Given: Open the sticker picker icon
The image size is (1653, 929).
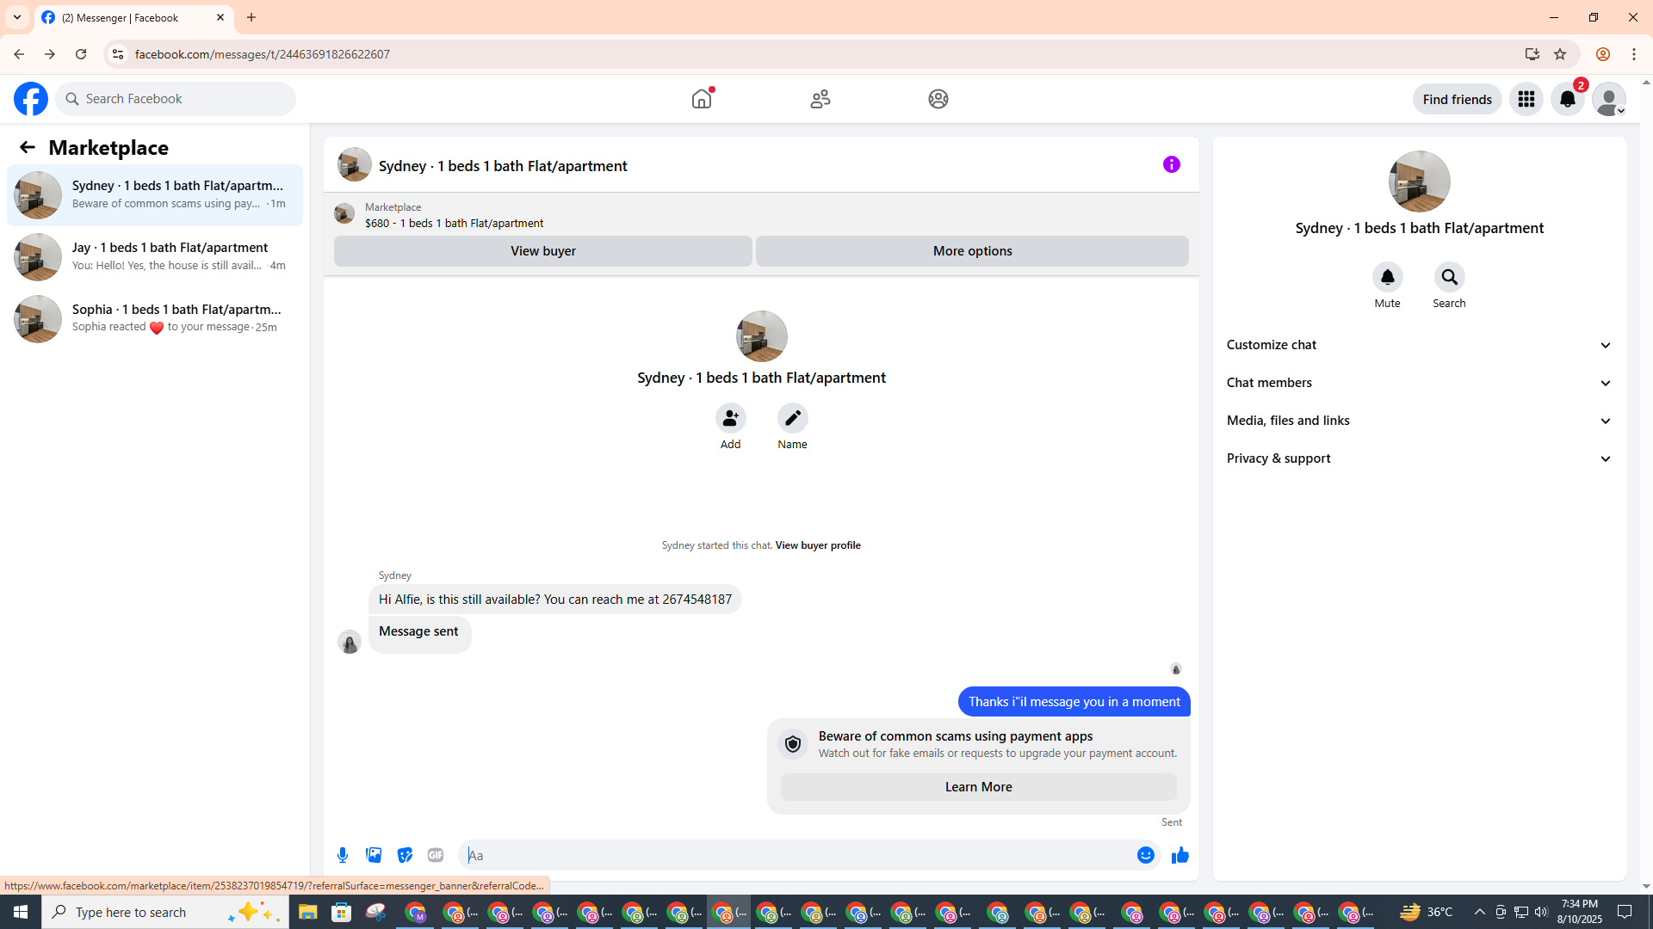Looking at the screenshot, I should [x=405, y=855].
